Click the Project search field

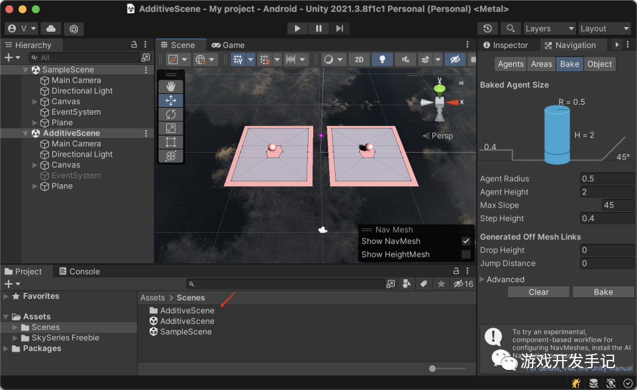(x=285, y=284)
